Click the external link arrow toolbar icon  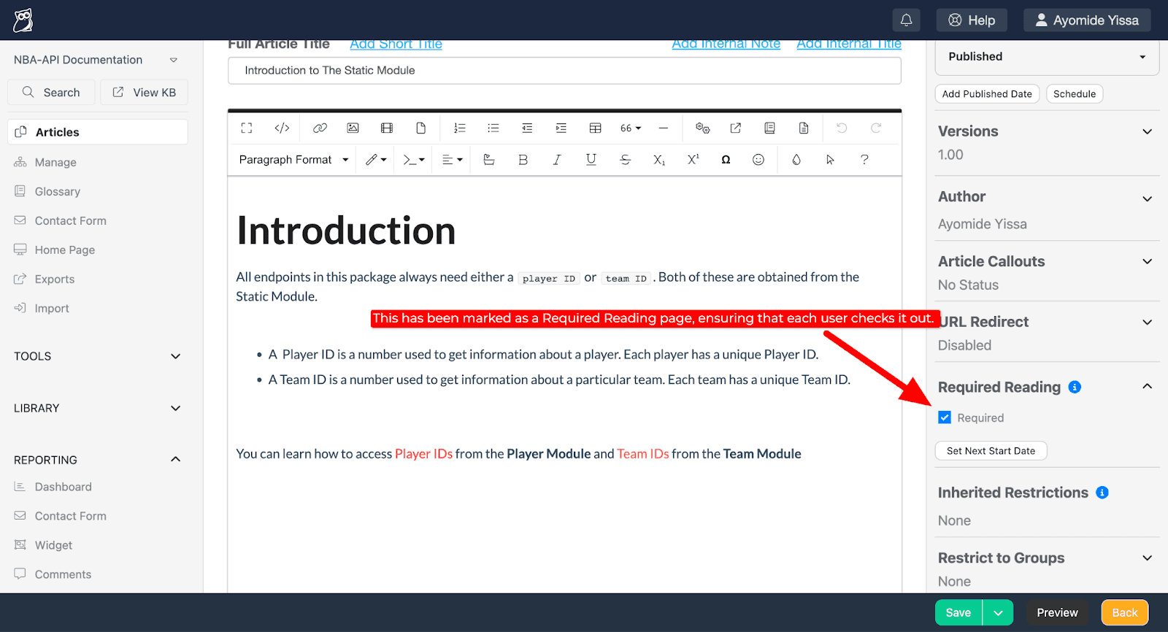[x=736, y=128]
